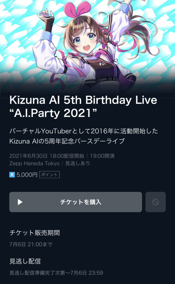Viewport: 175px width, 284px height.
Task: Tap the 5周年記念バースデーライブ description line
Action: point(67,141)
